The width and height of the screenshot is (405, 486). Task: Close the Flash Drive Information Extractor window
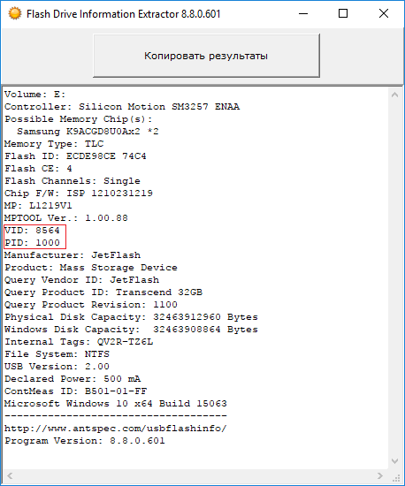(384, 13)
